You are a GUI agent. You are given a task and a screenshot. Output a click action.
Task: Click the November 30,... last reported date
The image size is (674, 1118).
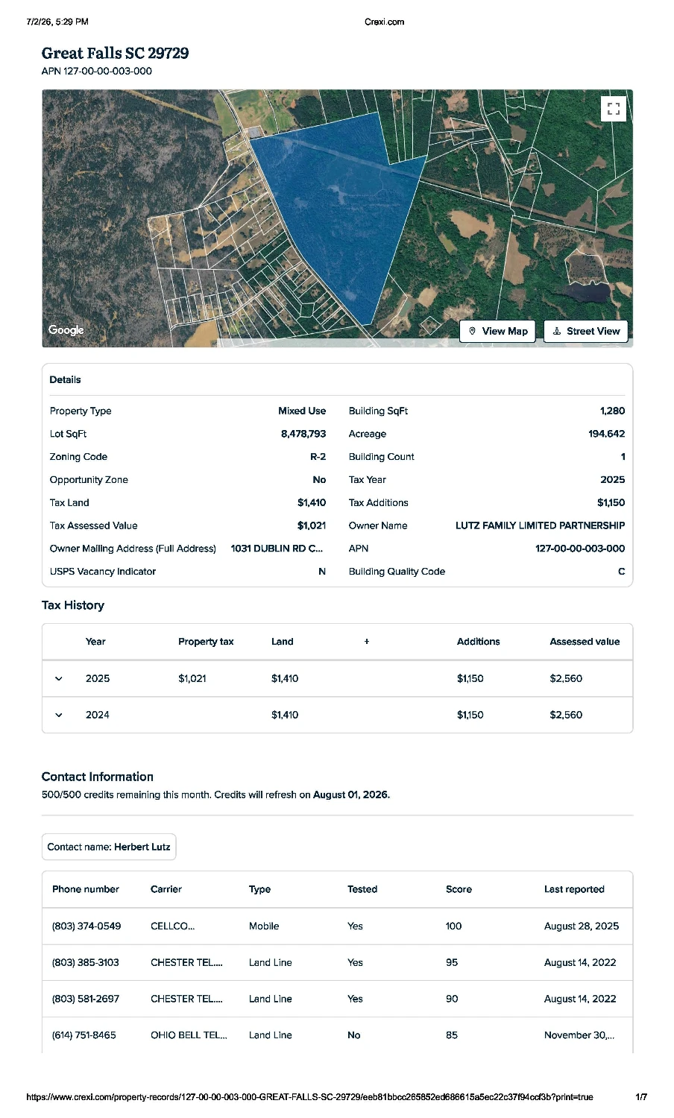pyautogui.click(x=579, y=1035)
